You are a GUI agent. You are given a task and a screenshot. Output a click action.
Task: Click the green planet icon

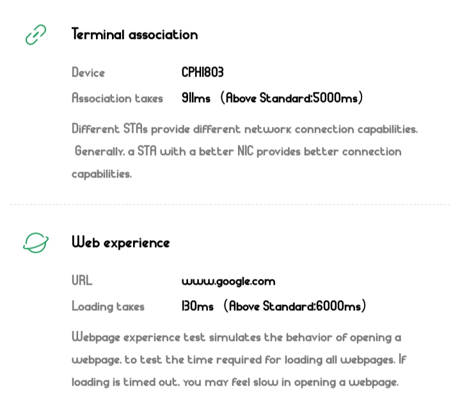coord(36,243)
